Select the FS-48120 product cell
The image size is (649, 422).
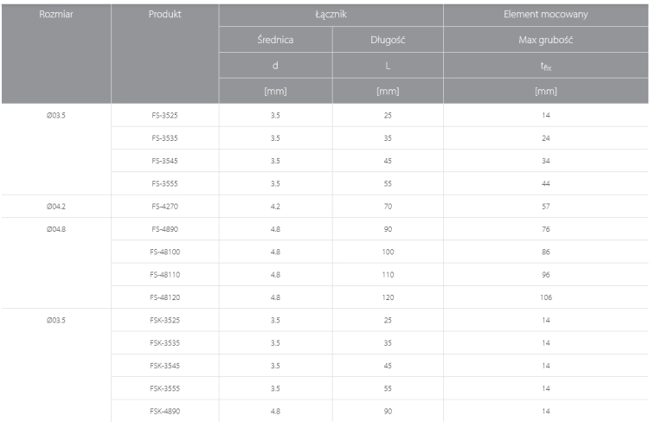click(164, 297)
